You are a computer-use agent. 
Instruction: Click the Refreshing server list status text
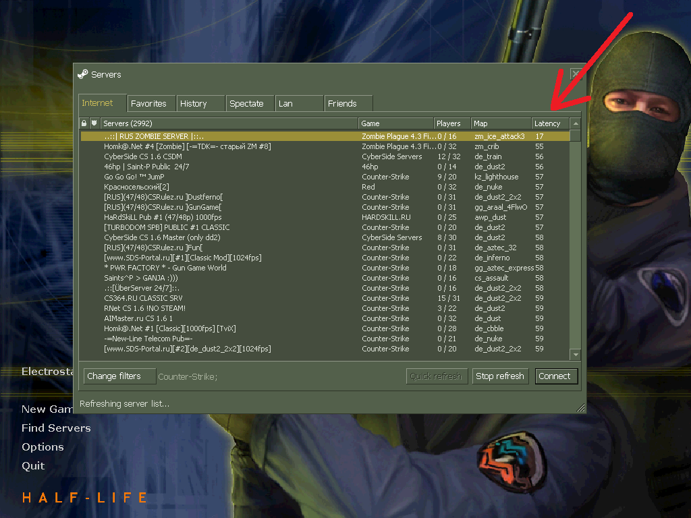[124, 403]
